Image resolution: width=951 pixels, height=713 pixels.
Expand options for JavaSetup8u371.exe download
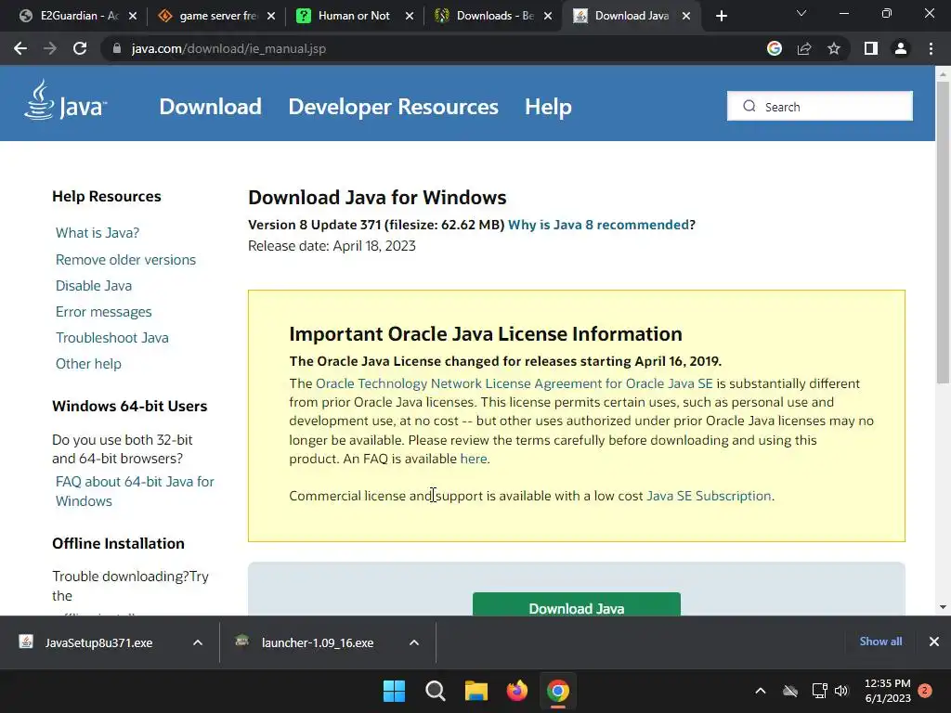click(198, 642)
